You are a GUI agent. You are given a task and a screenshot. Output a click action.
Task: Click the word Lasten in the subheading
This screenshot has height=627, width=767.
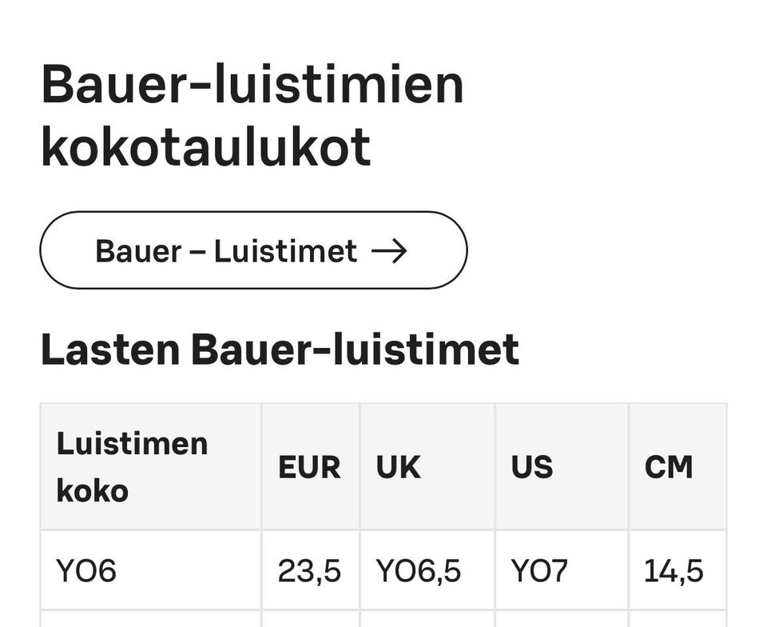point(109,349)
